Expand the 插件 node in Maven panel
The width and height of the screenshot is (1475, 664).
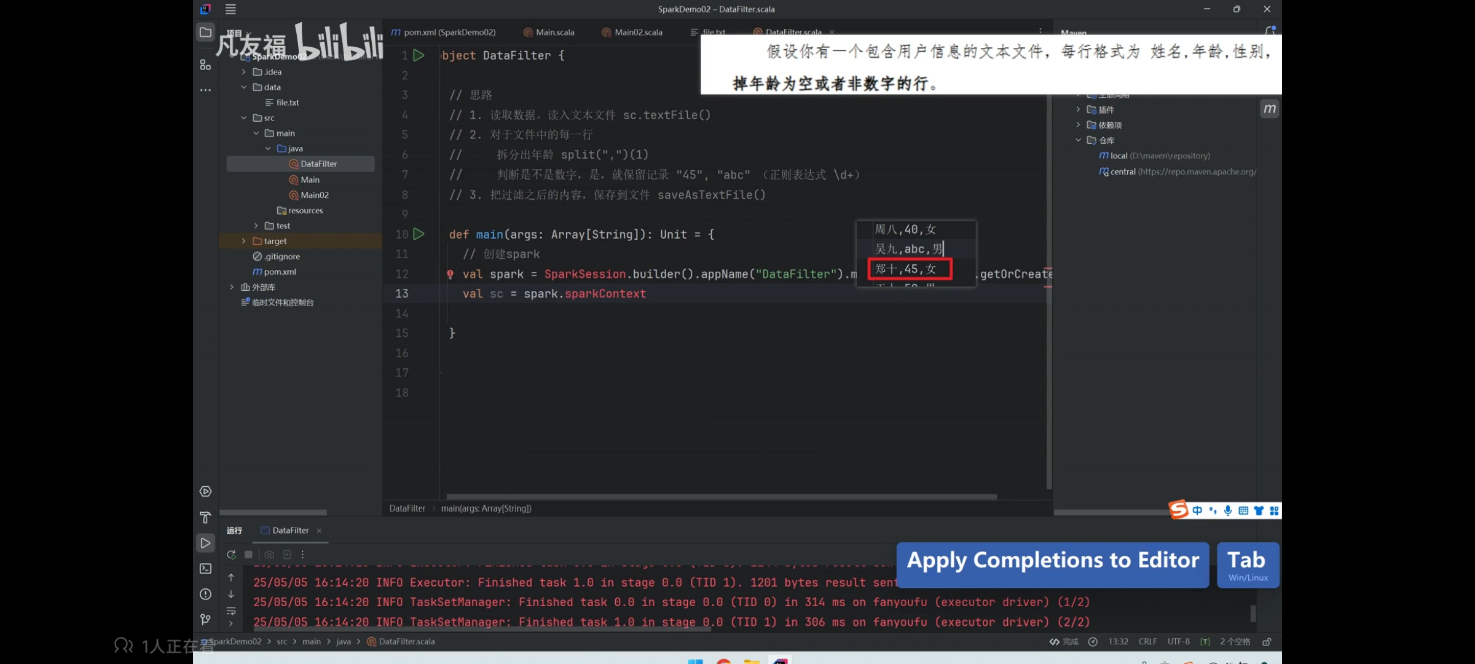pyautogui.click(x=1078, y=109)
